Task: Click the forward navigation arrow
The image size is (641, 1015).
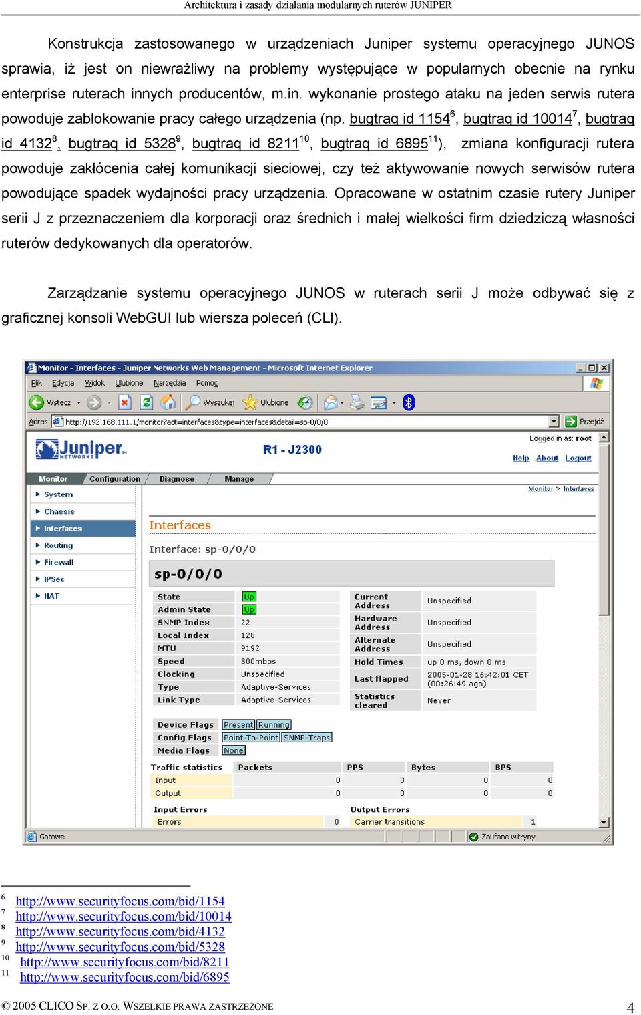Action: (94, 402)
